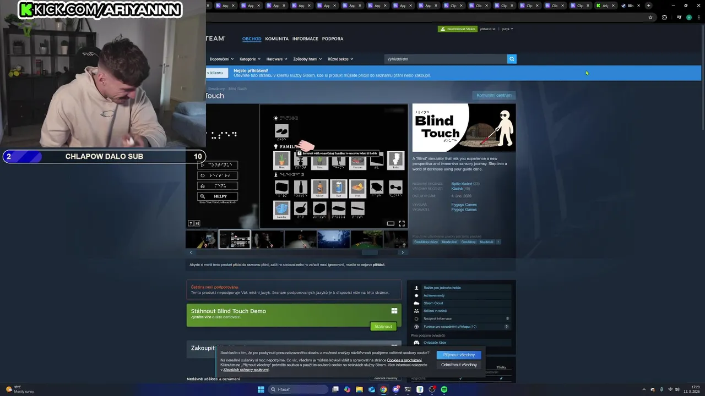This screenshot has height=396, width=705.
Task: Click the Steam search magnifier icon
Action: tap(512, 59)
